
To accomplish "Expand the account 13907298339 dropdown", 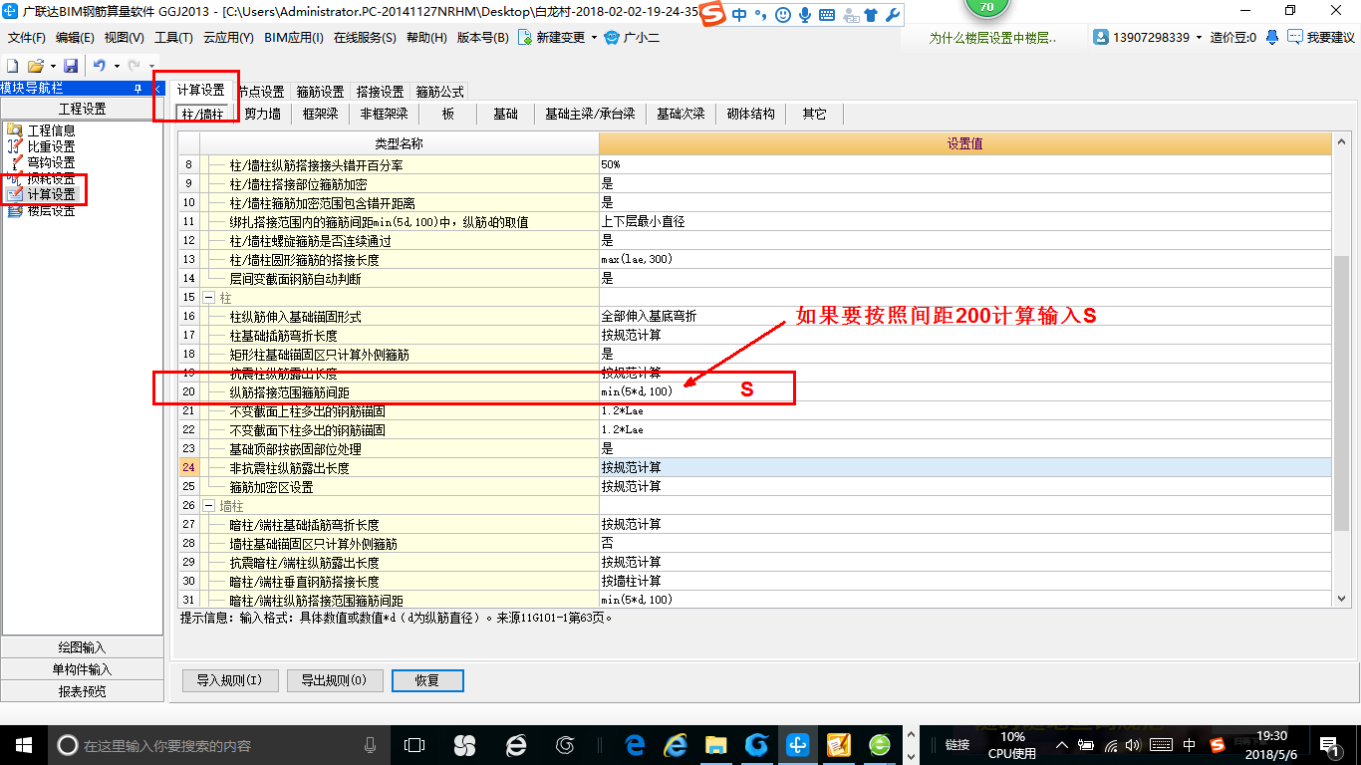I will point(1200,38).
